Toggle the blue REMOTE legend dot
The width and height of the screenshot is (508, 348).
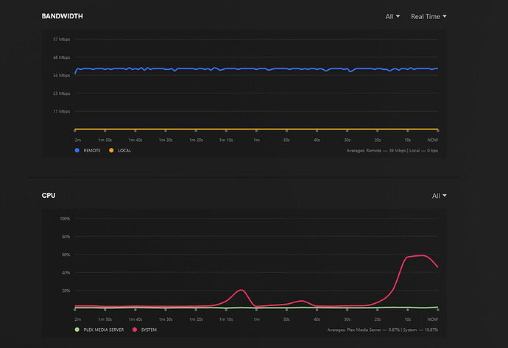[x=77, y=150]
